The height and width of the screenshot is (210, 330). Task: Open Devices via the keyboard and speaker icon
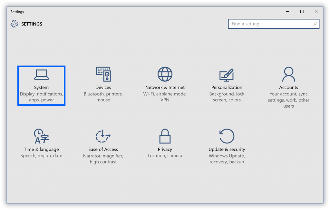point(103,74)
